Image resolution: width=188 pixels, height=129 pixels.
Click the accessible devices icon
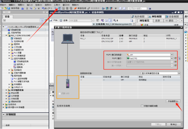click(x=103, y=8)
